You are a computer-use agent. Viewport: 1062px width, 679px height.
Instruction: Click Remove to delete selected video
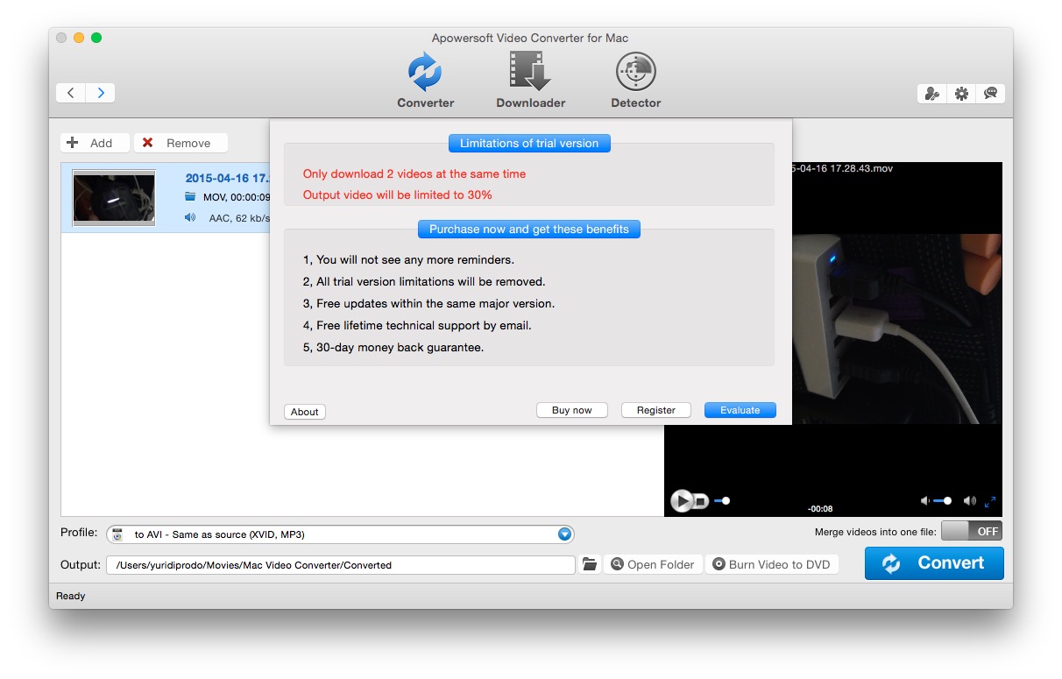pyautogui.click(x=181, y=143)
